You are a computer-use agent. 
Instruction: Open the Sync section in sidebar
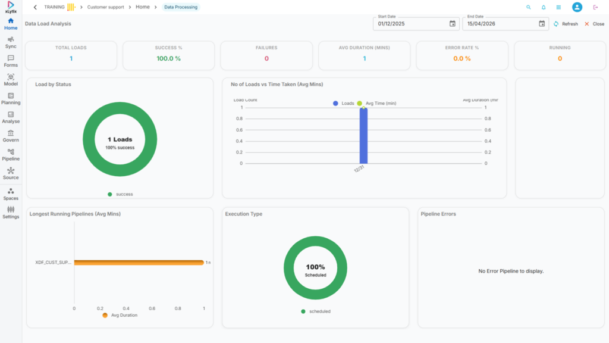point(11,42)
